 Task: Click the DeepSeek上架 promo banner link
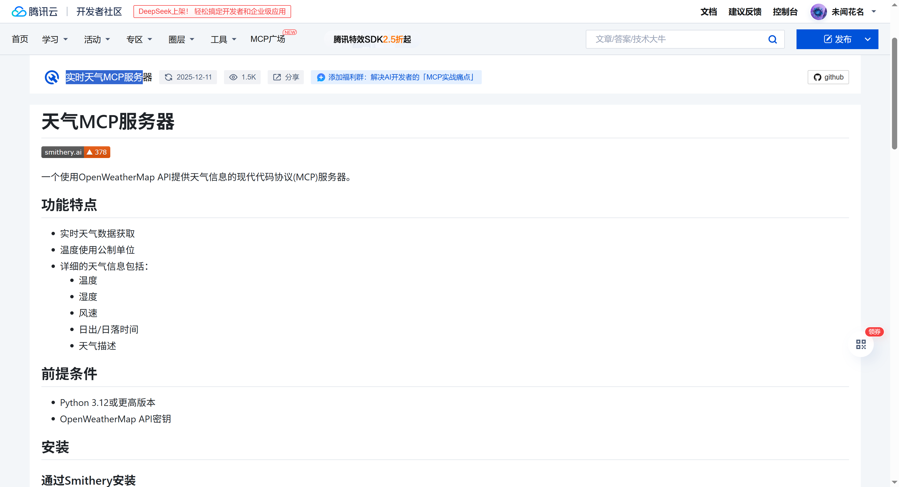point(212,11)
